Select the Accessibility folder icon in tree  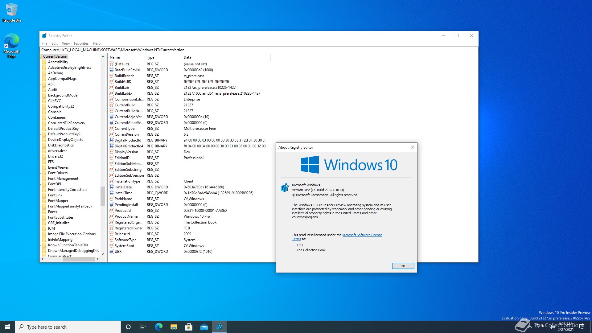click(x=44, y=62)
